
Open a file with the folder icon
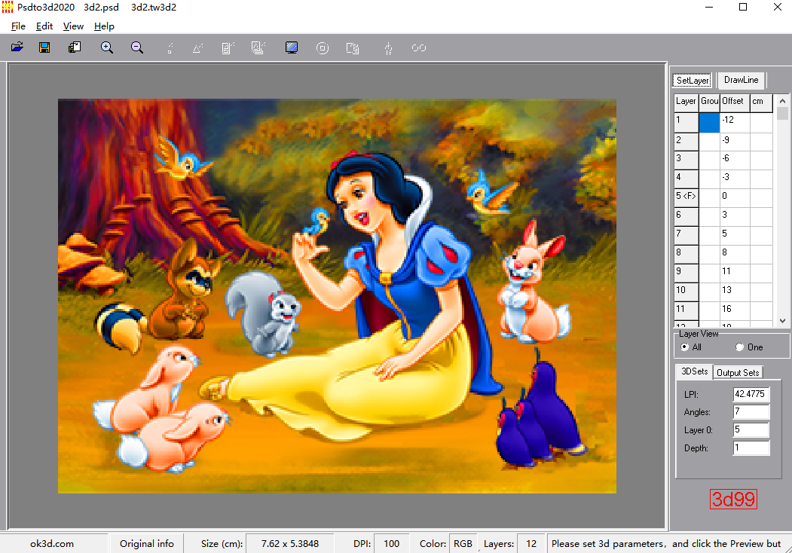(17, 47)
